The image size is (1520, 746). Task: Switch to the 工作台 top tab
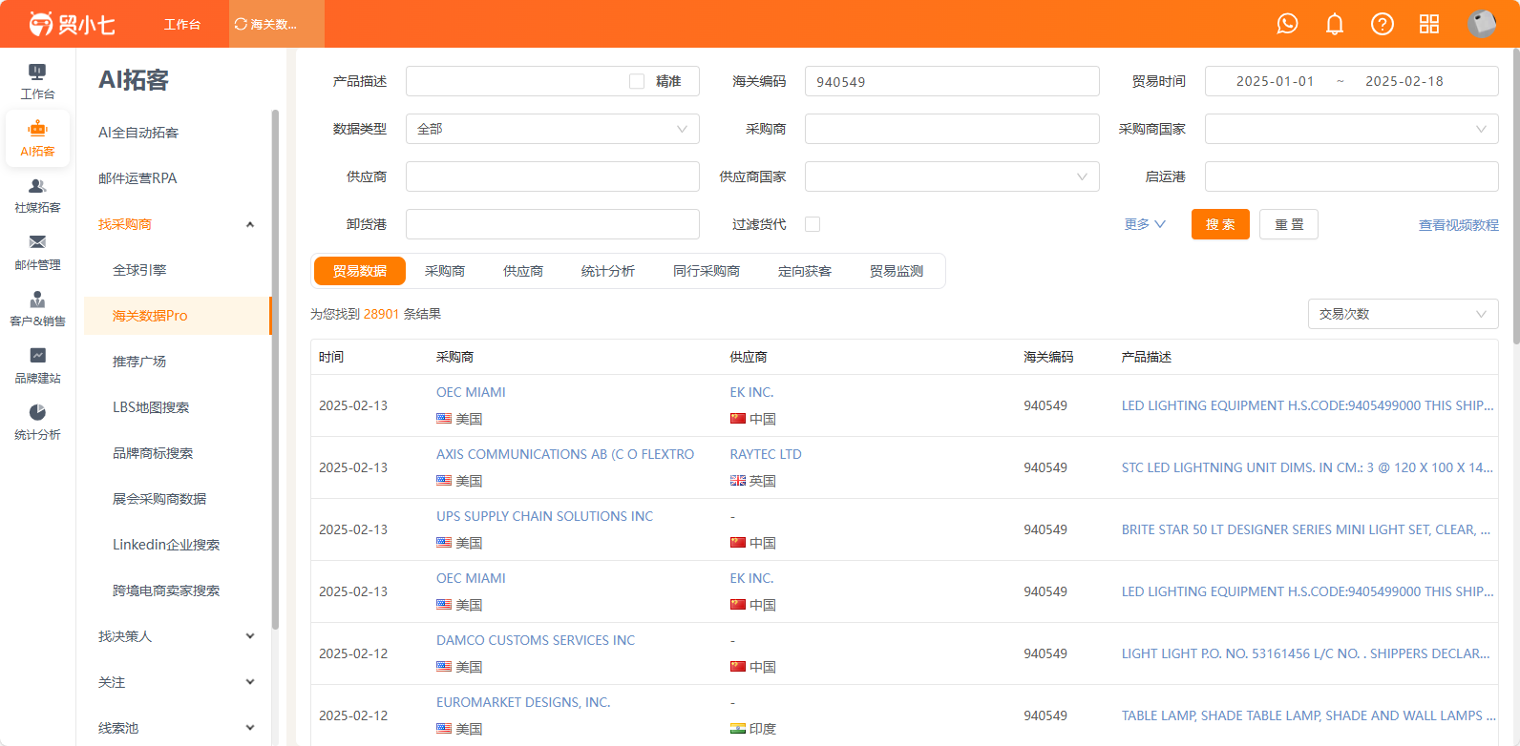[181, 24]
